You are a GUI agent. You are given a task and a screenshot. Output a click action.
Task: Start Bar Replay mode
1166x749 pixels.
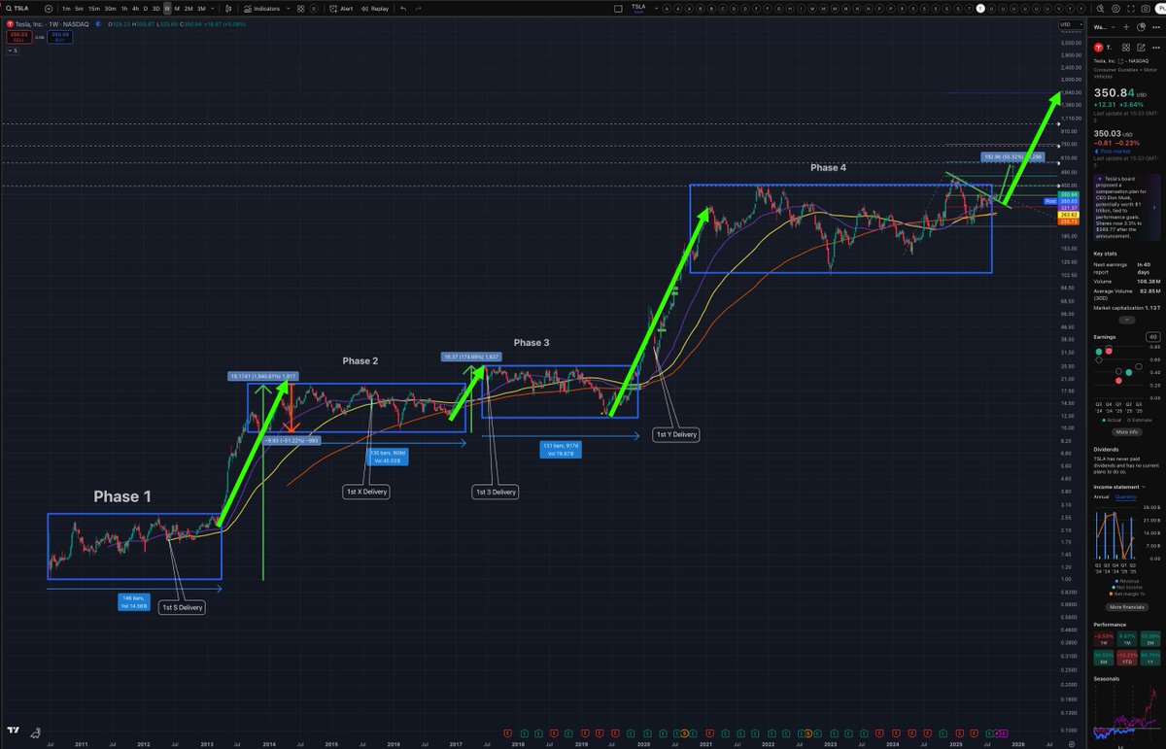pyautogui.click(x=375, y=9)
